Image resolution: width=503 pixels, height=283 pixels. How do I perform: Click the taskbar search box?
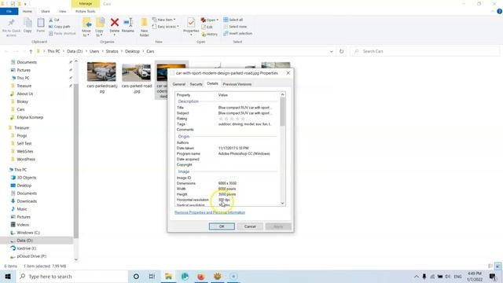pyautogui.click(x=72, y=276)
